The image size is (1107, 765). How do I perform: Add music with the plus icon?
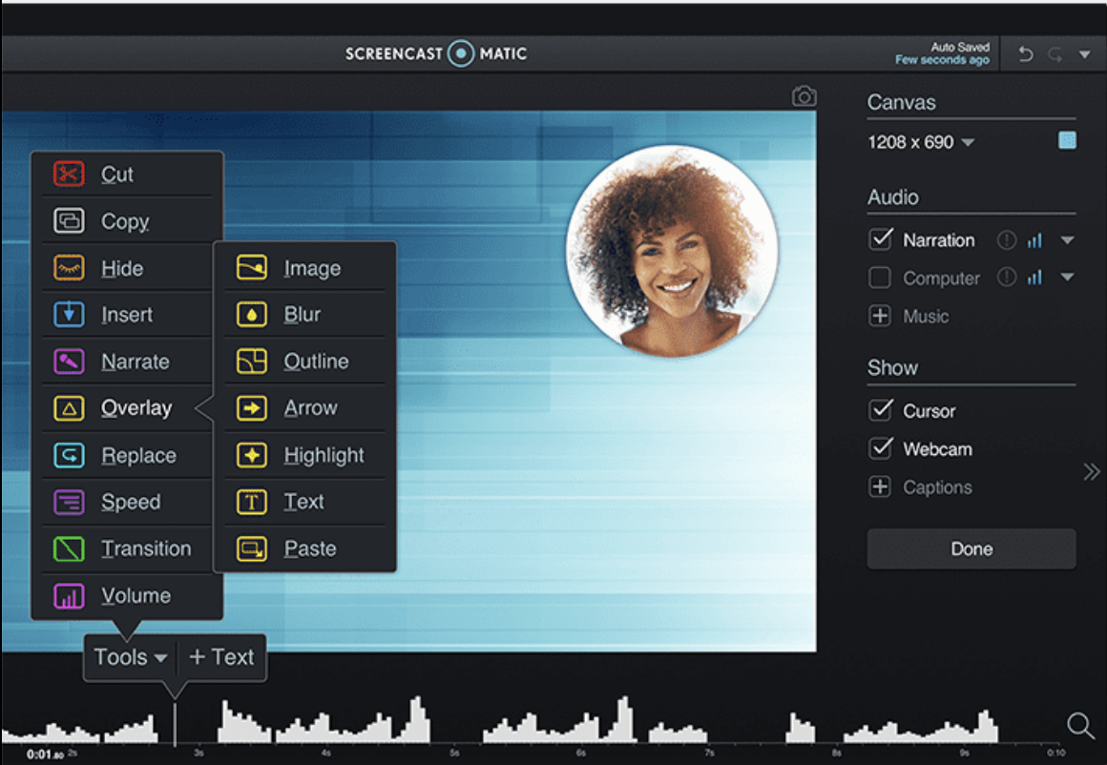tap(880, 316)
